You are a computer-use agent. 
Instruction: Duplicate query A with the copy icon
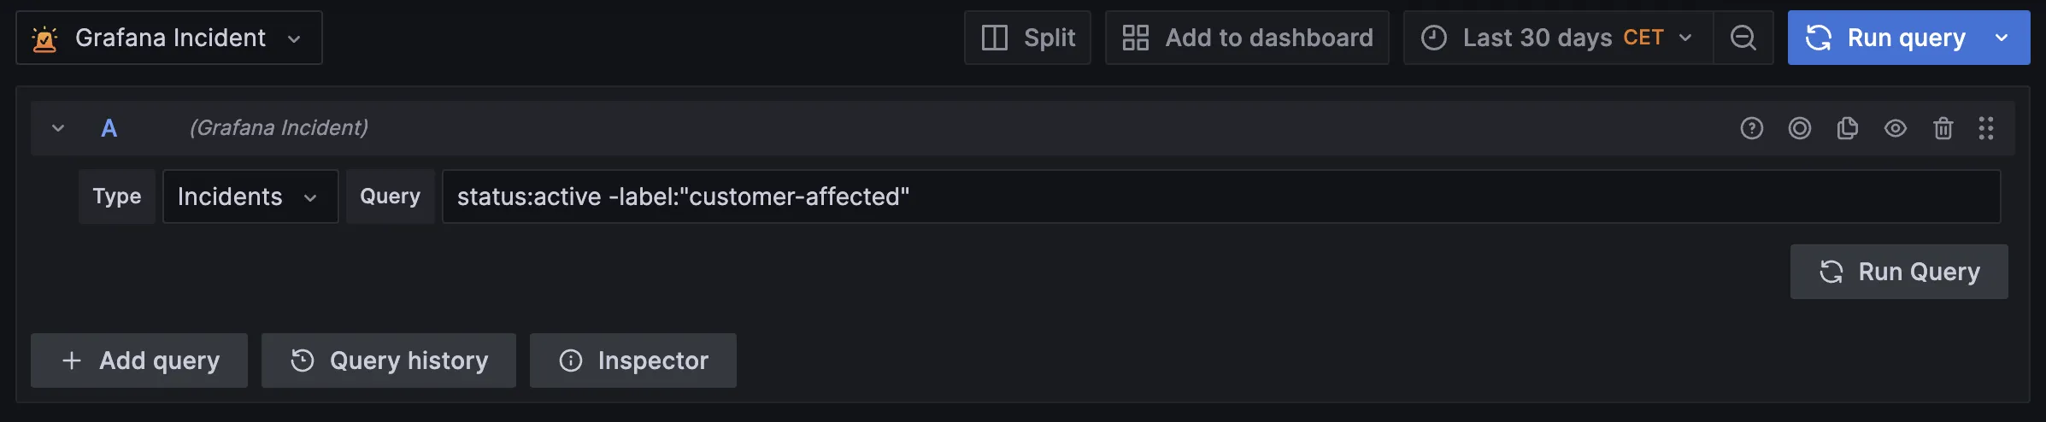(x=1847, y=128)
